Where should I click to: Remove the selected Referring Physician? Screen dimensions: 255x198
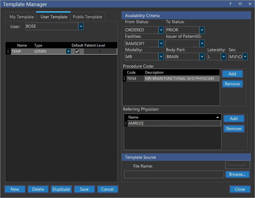pos(234,129)
